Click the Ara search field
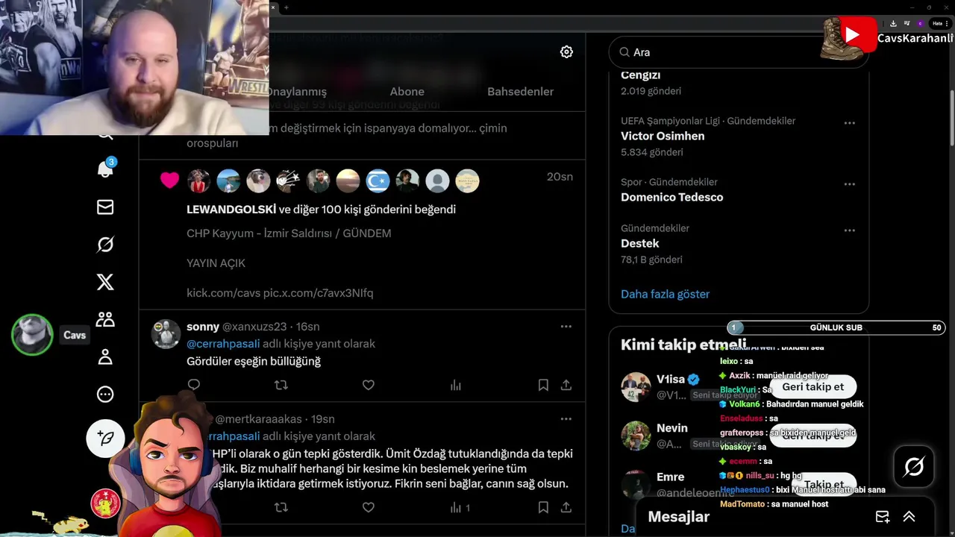This screenshot has width=955, height=537. click(x=739, y=52)
